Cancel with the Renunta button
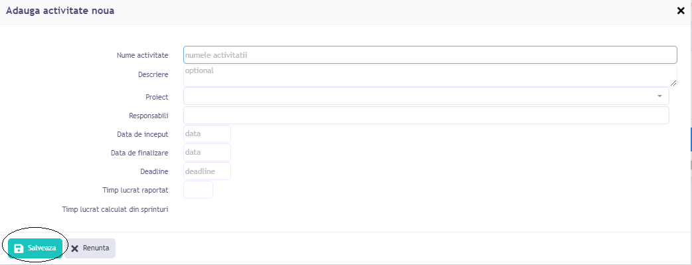This screenshot has height=265, width=692. [90, 248]
